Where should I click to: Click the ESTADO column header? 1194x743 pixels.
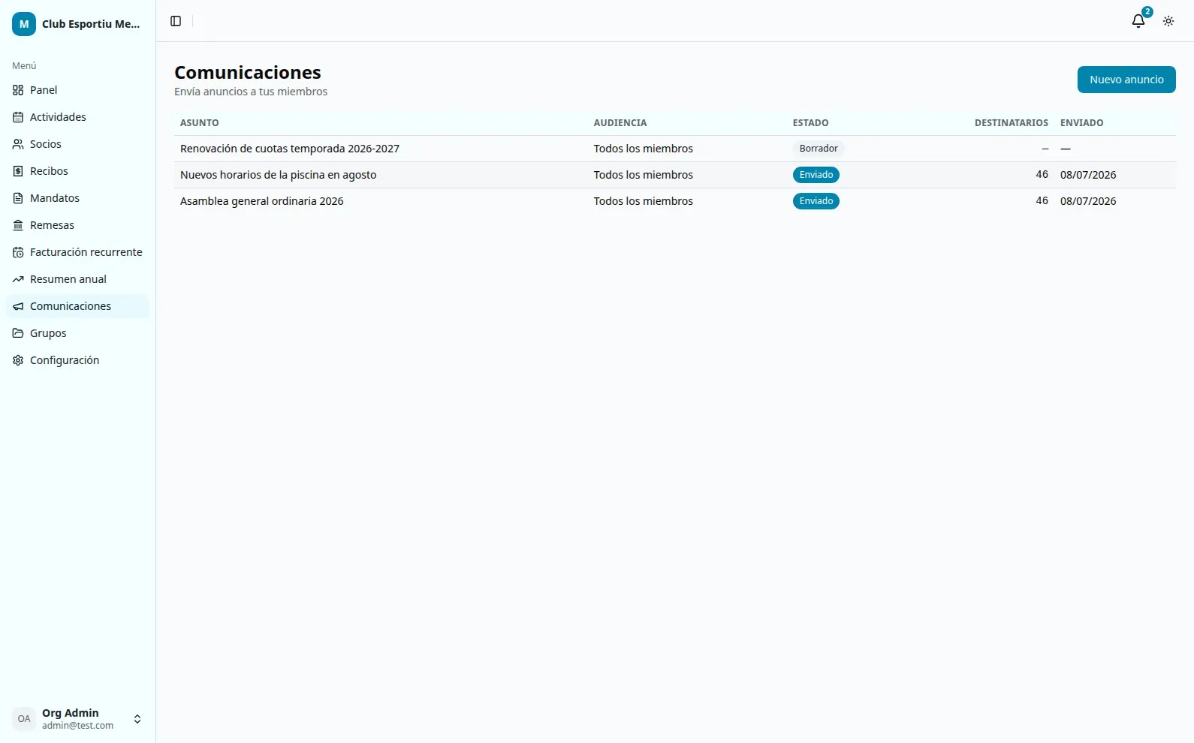click(x=811, y=123)
